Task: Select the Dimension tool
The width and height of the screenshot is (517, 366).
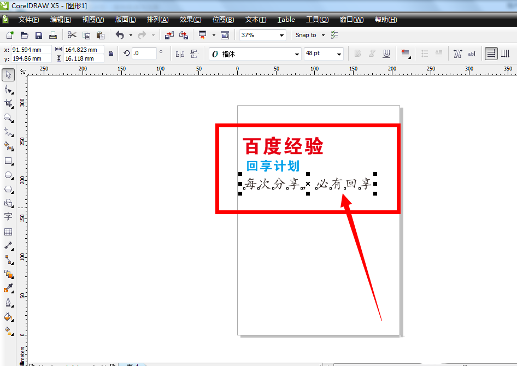Action: [8, 245]
